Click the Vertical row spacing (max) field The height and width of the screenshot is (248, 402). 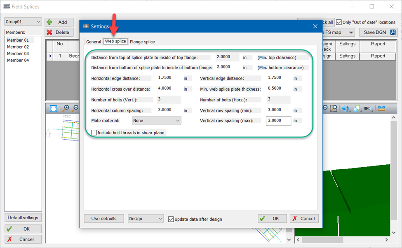tap(278, 121)
